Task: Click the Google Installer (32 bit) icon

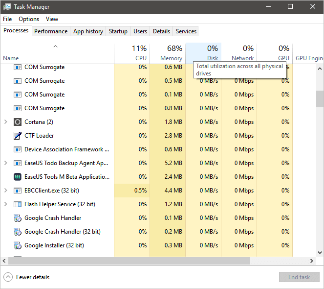Action: coord(18,245)
